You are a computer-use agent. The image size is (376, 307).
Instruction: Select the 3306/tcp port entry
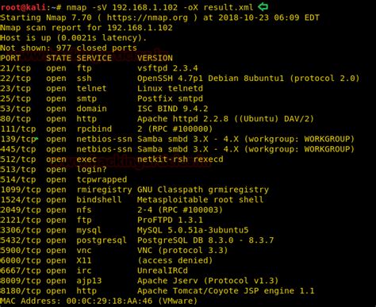click(21, 230)
